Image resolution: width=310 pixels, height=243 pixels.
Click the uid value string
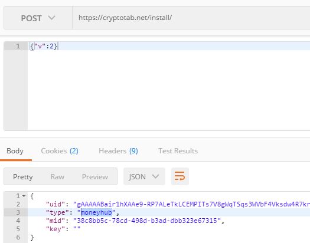pyautogui.click(x=191, y=204)
